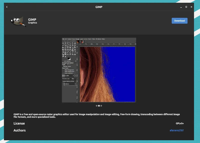Click the GIMP Wilber mascot app icon
200x143 pixels.
click(18, 22)
